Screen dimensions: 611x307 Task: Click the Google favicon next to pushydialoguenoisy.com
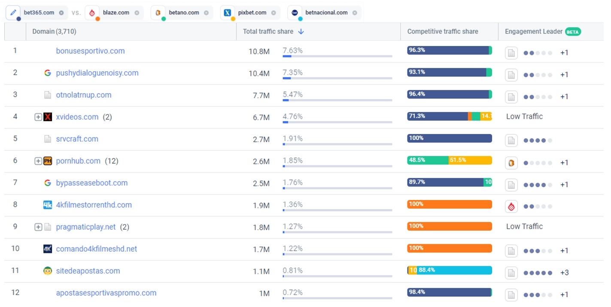(48, 73)
